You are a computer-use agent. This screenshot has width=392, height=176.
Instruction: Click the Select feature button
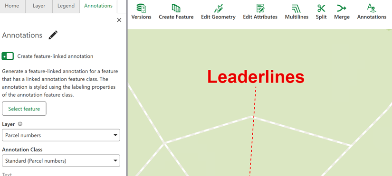24,109
